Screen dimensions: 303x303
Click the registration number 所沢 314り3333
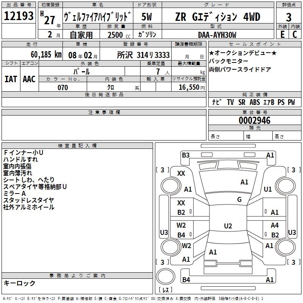coord(143,55)
